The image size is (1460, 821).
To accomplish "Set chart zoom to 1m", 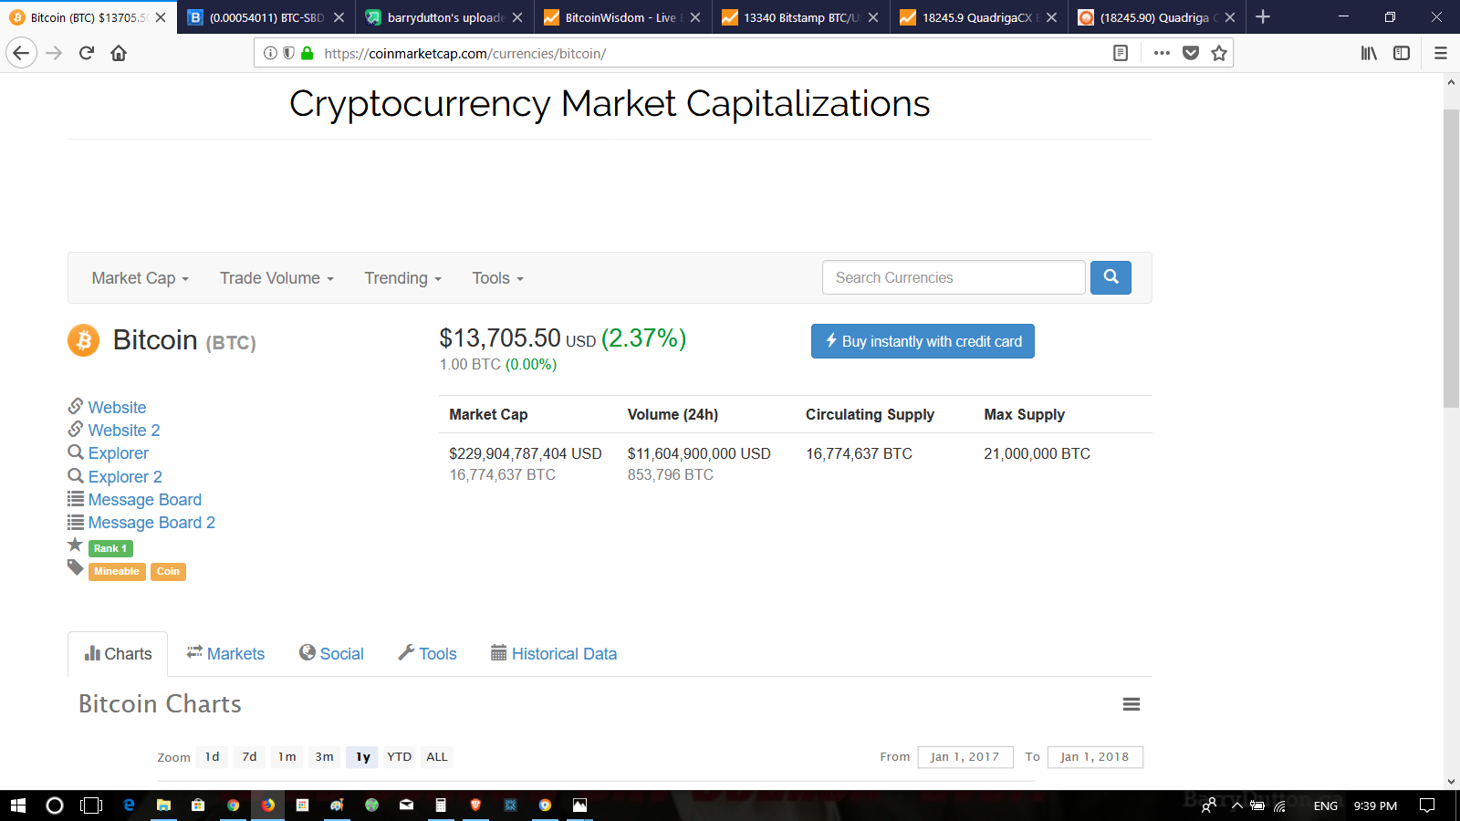I will (x=287, y=757).
